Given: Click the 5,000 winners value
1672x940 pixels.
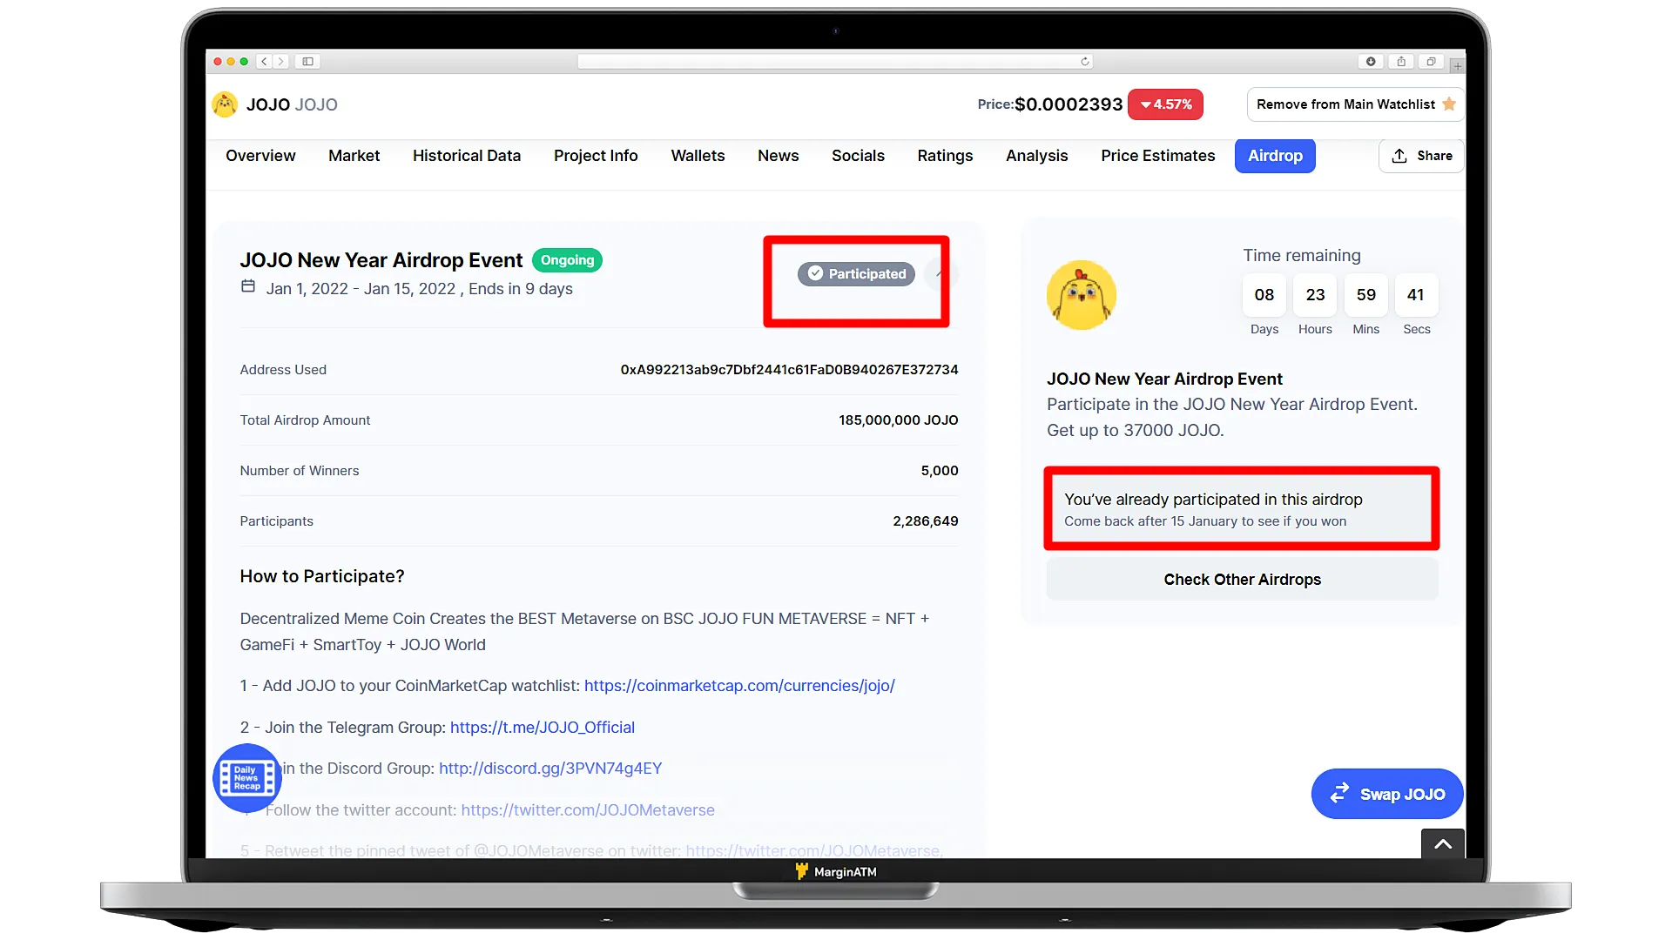Looking at the screenshot, I should click(940, 471).
